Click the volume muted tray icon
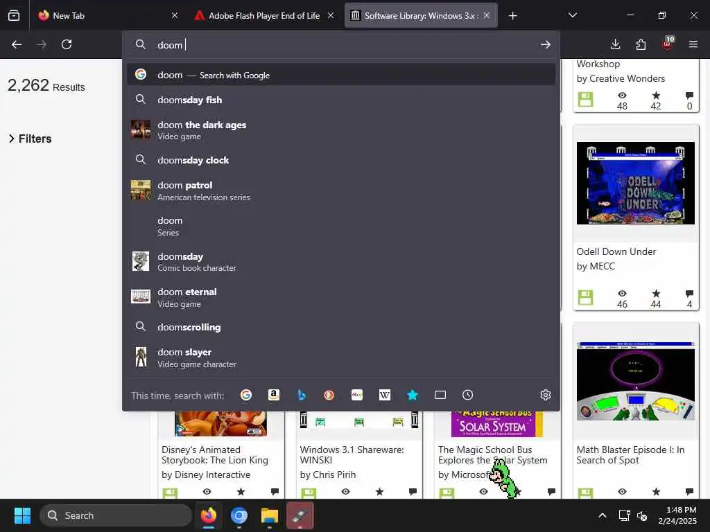Image resolution: width=710 pixels, height=532 pixels. pos(641,515)
